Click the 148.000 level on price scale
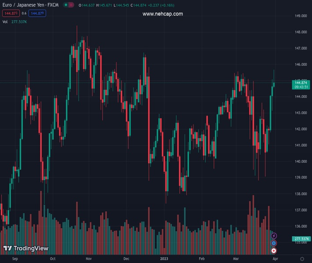The width and height of the screenshot is (312, 263). point(301,32)
